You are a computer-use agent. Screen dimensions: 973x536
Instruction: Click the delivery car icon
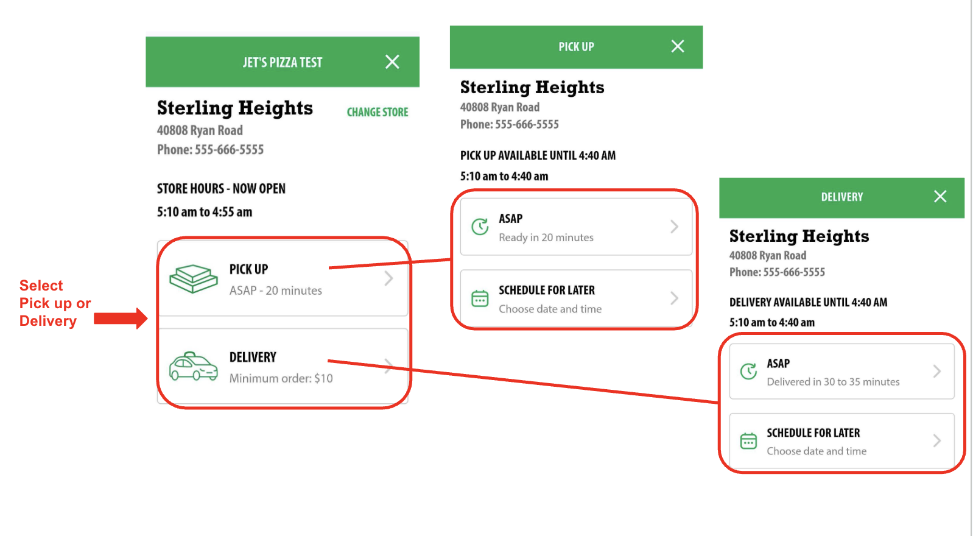click(193, 366)
